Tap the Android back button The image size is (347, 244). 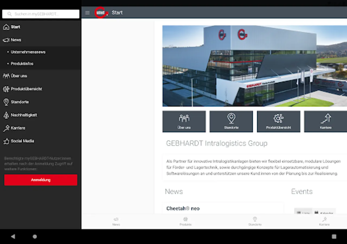tap(13, 236)
